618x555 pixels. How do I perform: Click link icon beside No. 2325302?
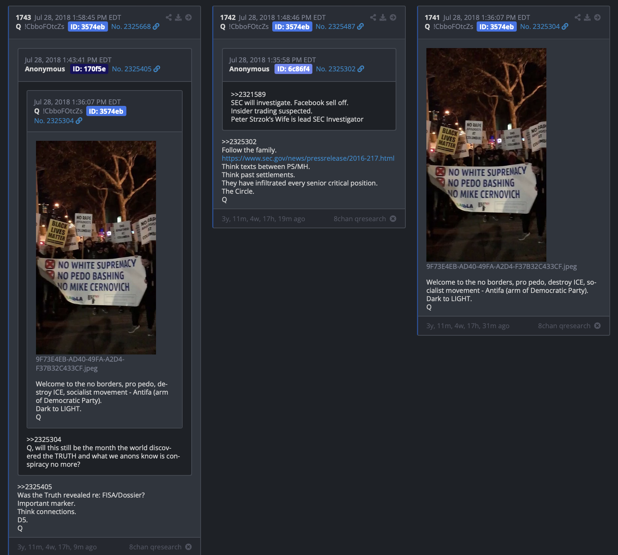(x=361, y=69)
